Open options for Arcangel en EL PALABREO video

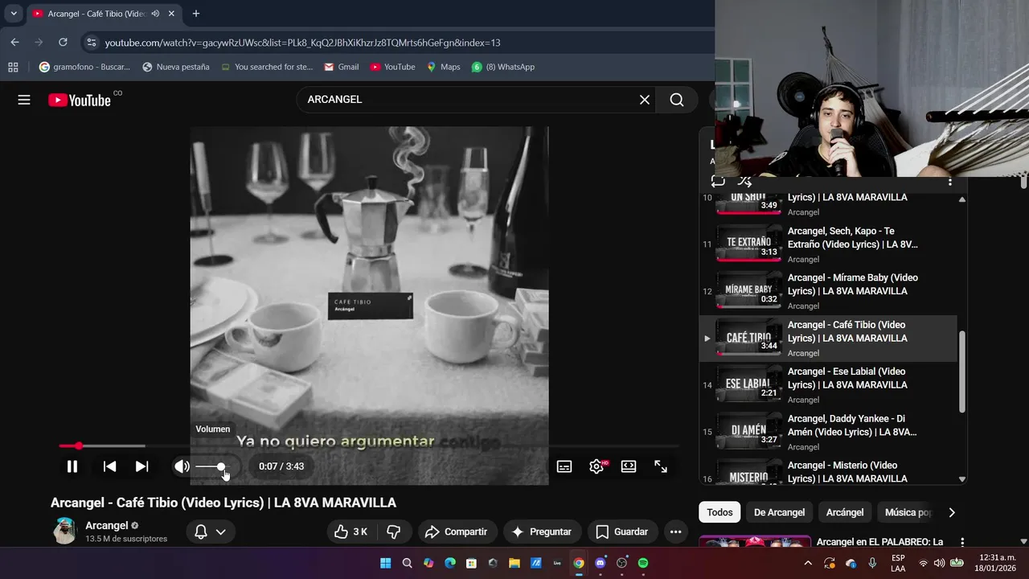962,543
